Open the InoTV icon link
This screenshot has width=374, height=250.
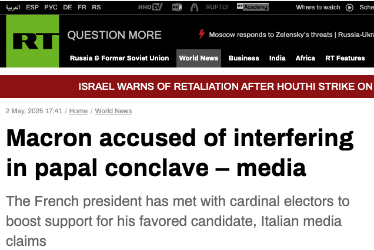(x=151, y=7)
